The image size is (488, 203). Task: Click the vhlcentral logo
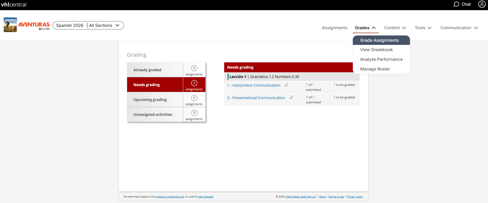tap(14, 4)
